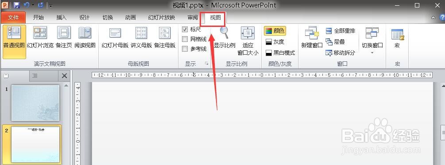Image resolution: width=445 pixels, height=165 pixels.
Task: Open Home (开始) tab
Action: coord(39,18)
